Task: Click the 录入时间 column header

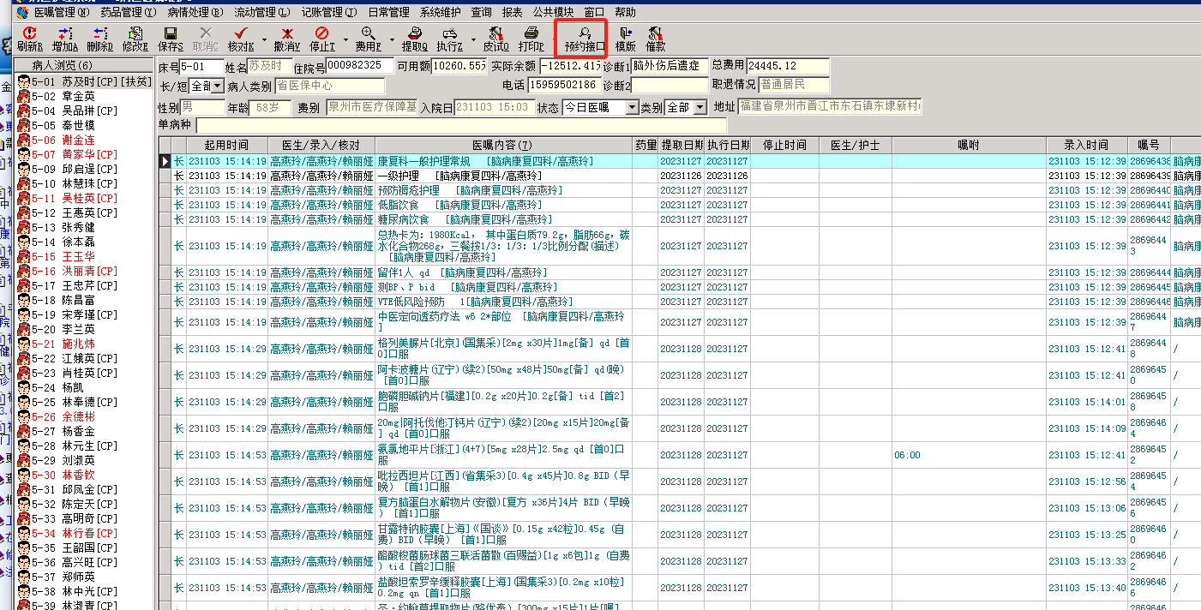Action: pyautogui.click(x=1086, y=145)
